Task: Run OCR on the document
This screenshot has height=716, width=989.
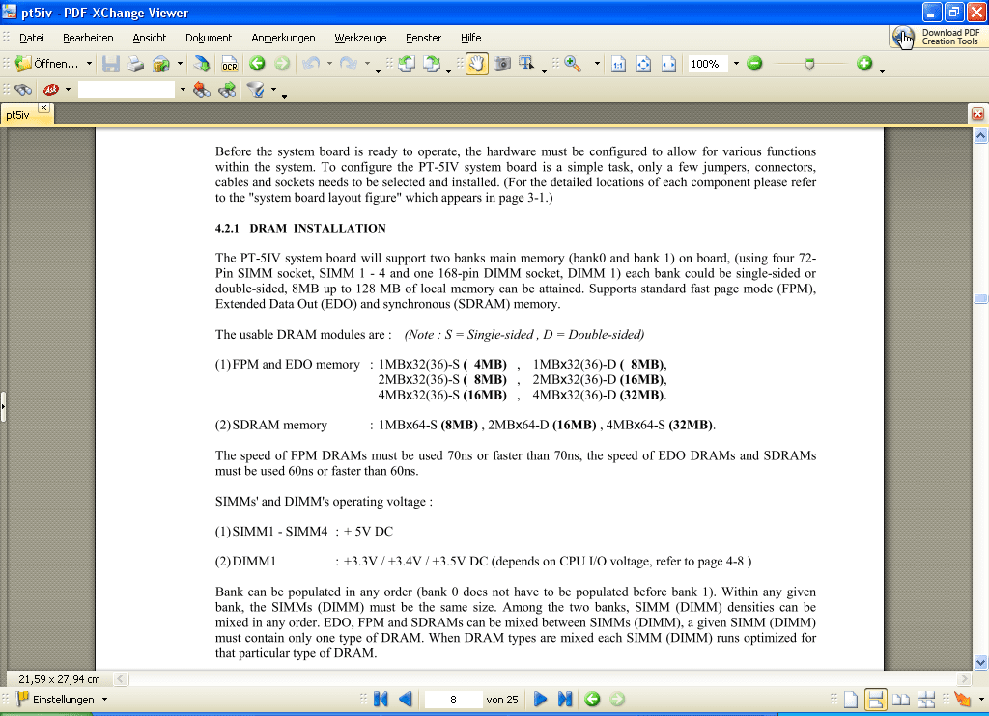Action: pyautogui.click(x=230, y=64)
